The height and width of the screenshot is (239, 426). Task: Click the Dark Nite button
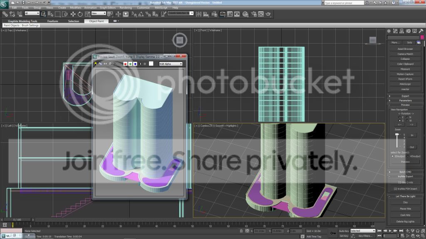[x=405, y=215]
